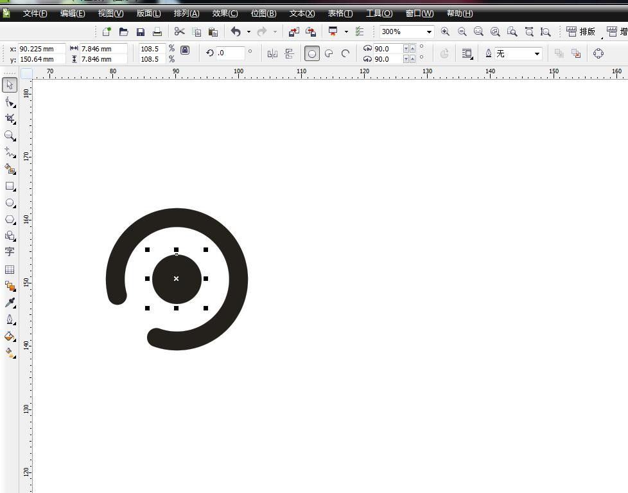Switch shape to Arc mode
Image resolution: width=628 pixels, height=493 pixels.
(345, 54)
